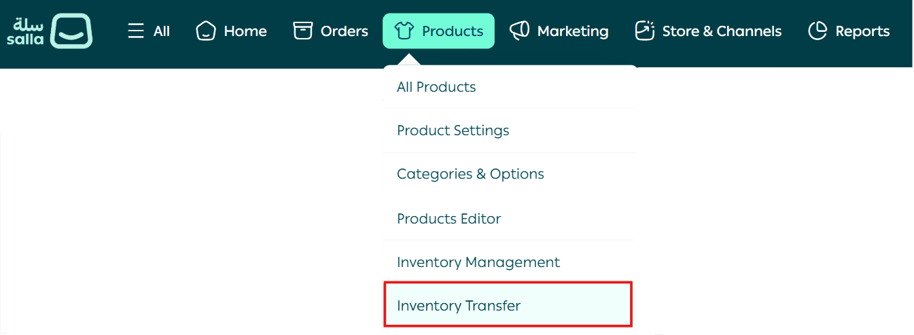Image resolution: width=914 pixels, height=335 pixels.
Task: Click the Home house icon
Action: point(205,31)
